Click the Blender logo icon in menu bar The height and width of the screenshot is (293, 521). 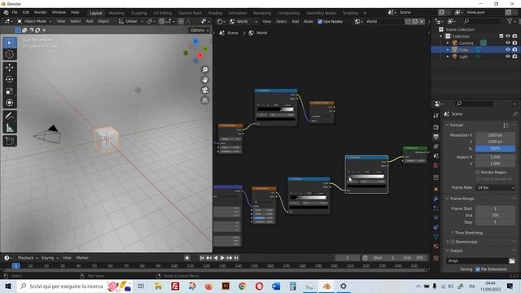tap(6, 13)
